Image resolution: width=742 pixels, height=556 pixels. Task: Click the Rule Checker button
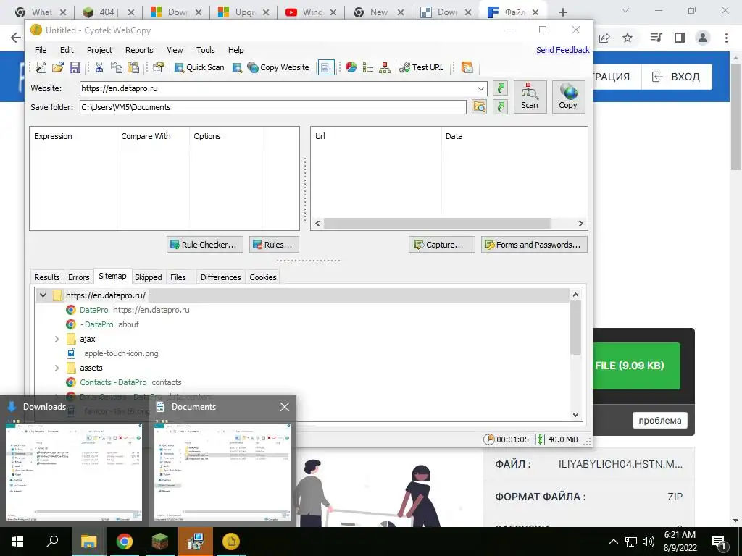(x=205, y=245)
